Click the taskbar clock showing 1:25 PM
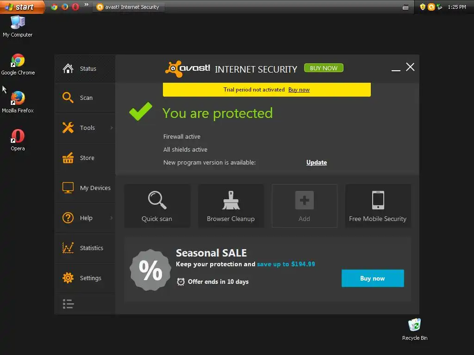 [457, 7]
